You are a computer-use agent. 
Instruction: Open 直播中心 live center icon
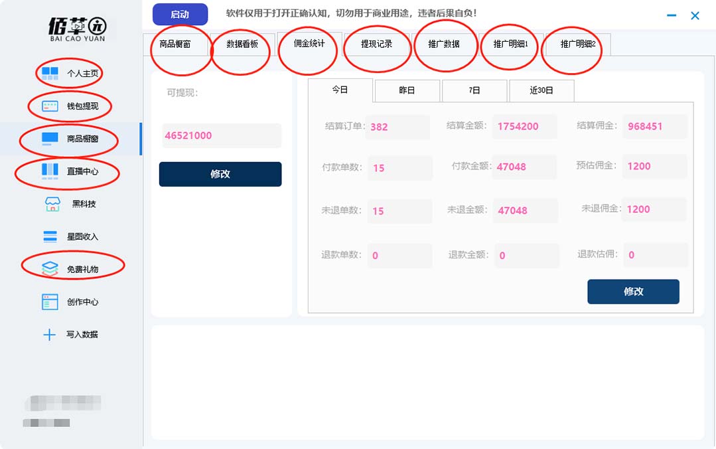50,171
